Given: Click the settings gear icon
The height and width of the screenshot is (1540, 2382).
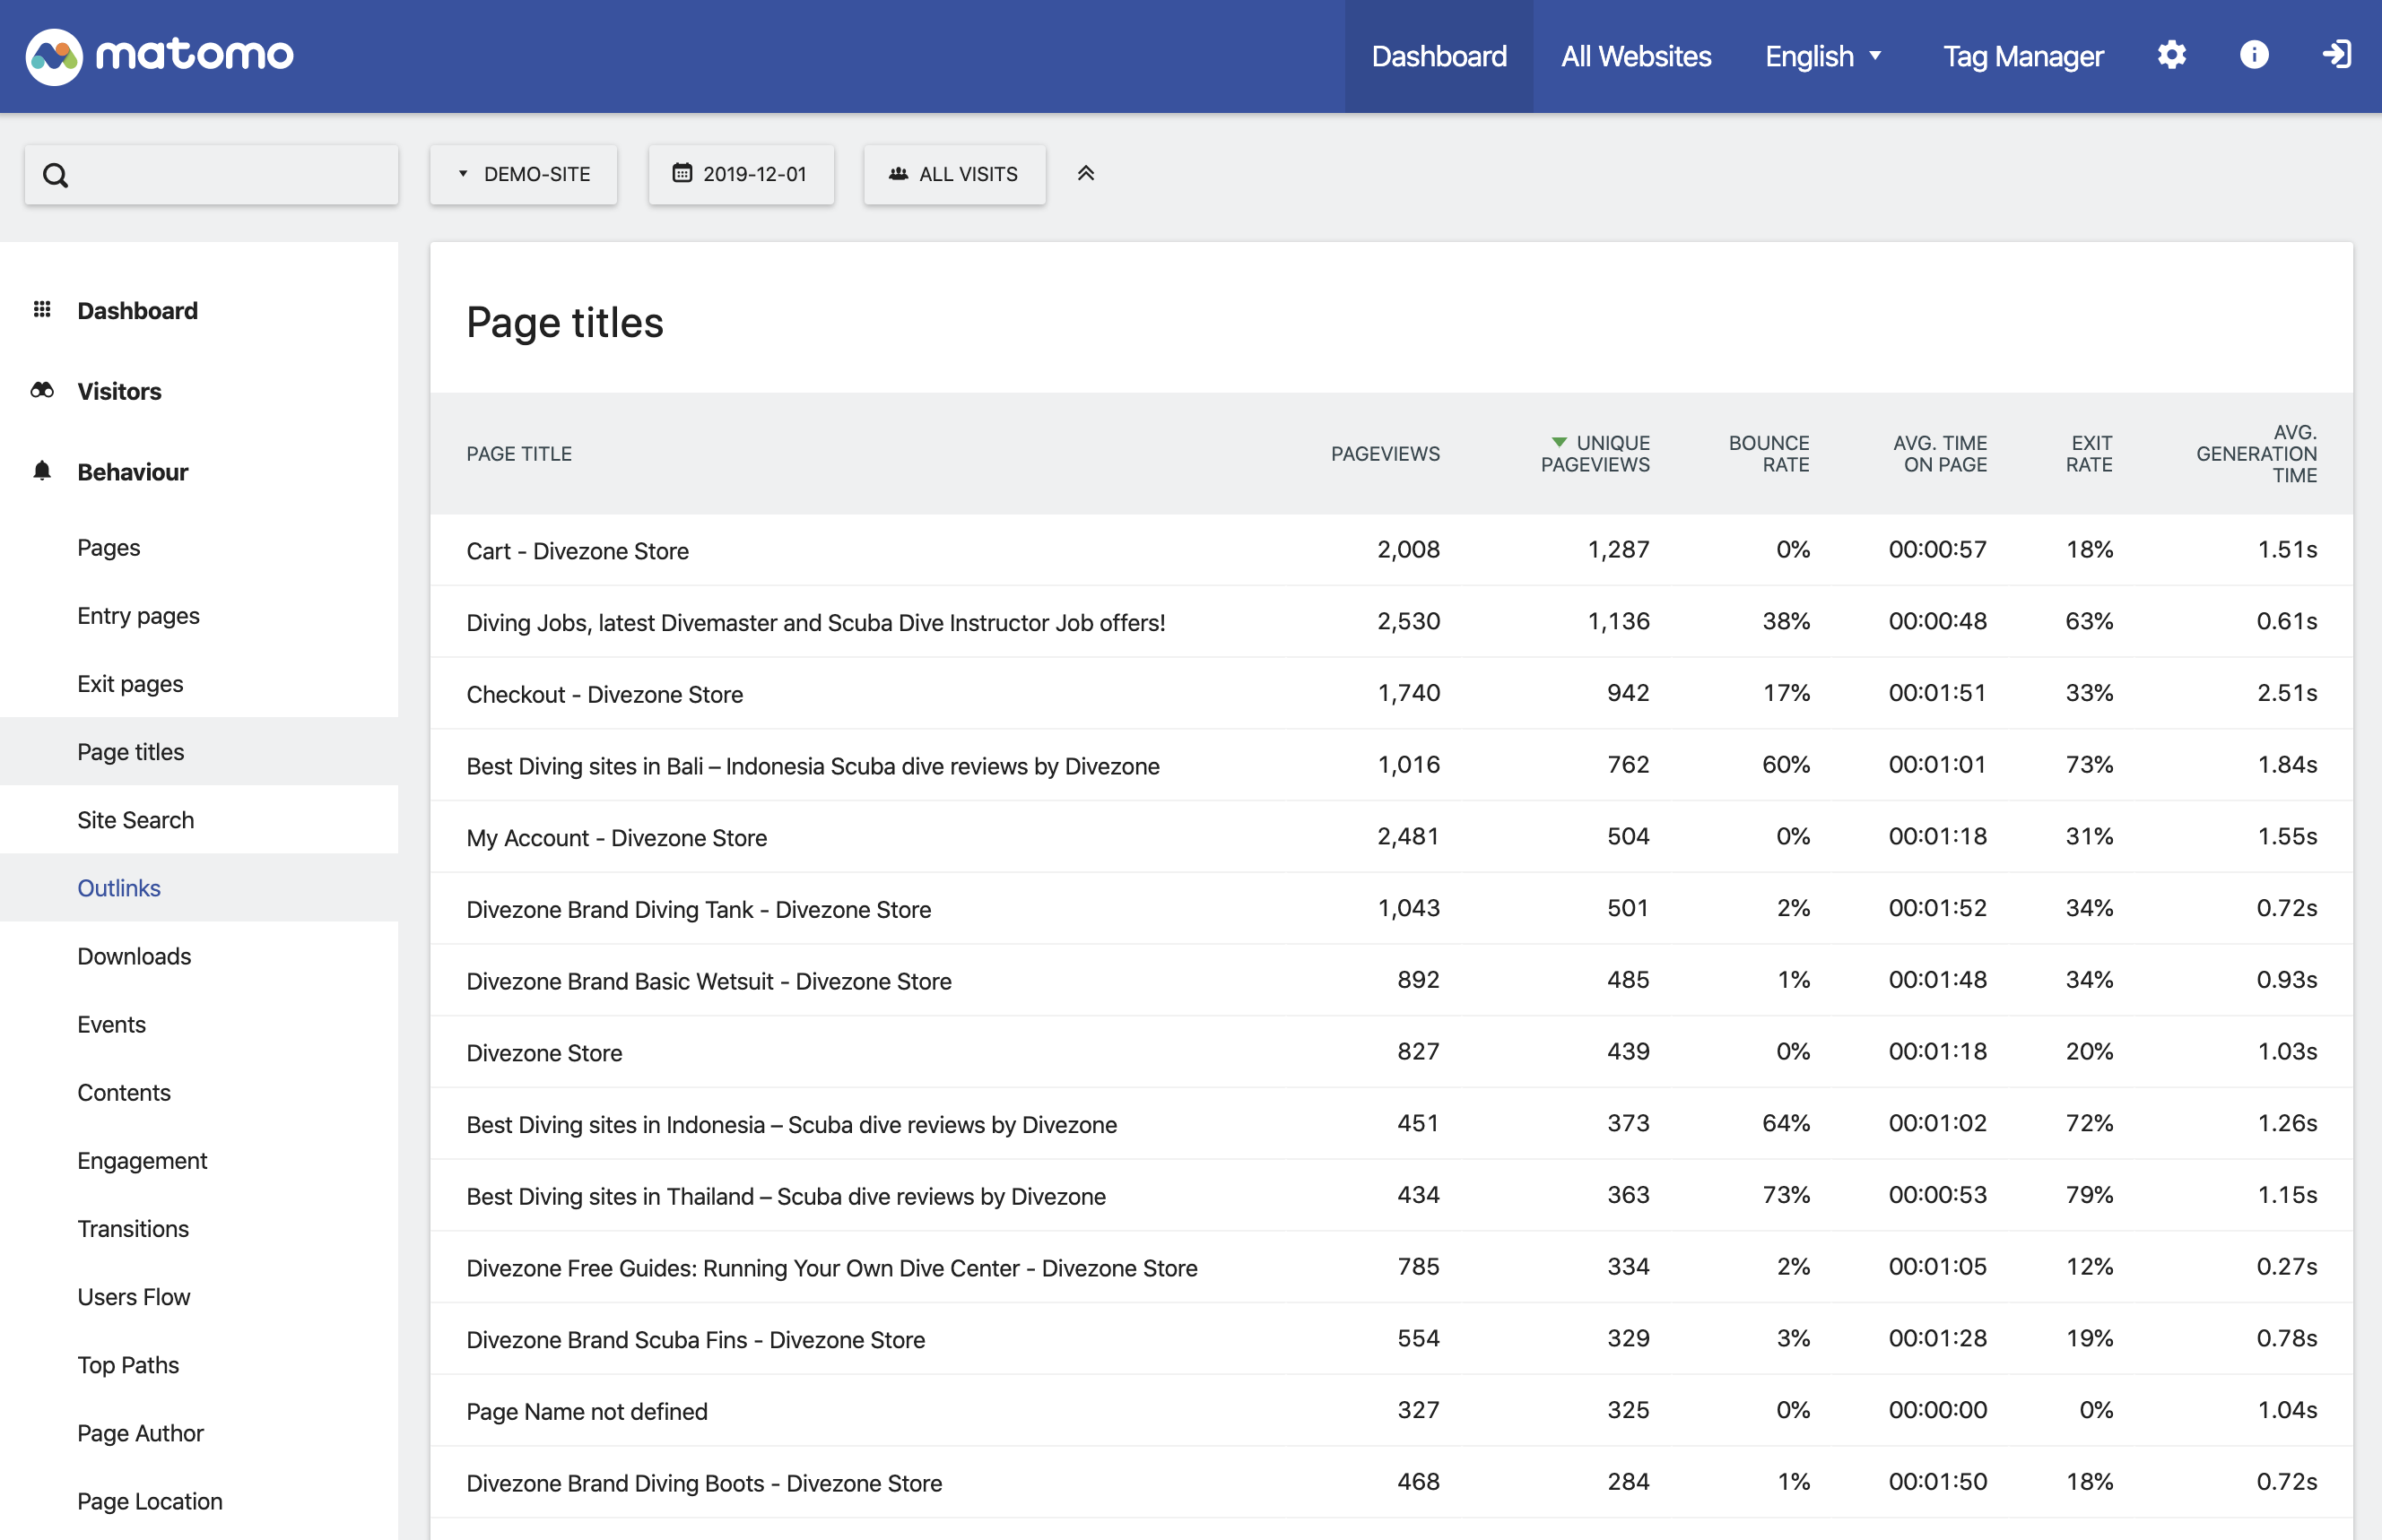Looking at the screenshot, I should point(2172,56).
